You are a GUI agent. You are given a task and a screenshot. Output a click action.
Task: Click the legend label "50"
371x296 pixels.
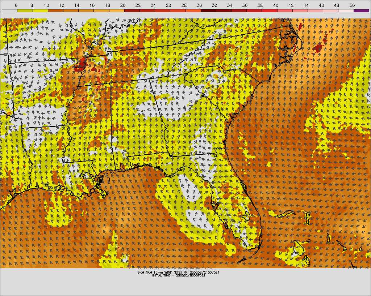point(352,5)
